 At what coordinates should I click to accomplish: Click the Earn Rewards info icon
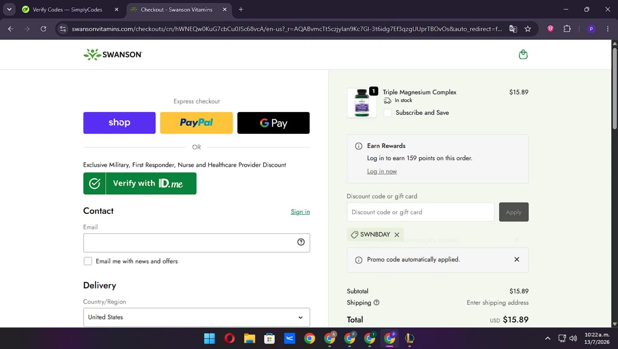click(358, 146)
